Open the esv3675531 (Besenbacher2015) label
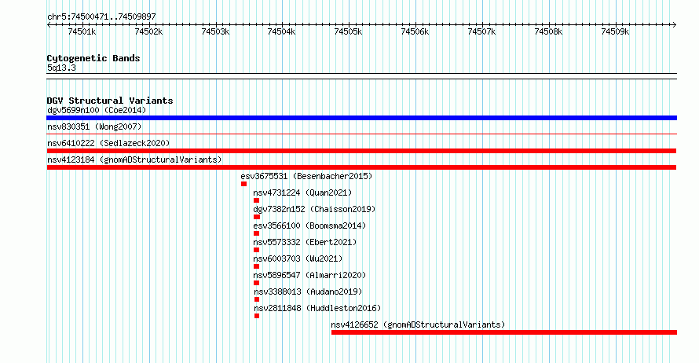 tap(307, 176)
